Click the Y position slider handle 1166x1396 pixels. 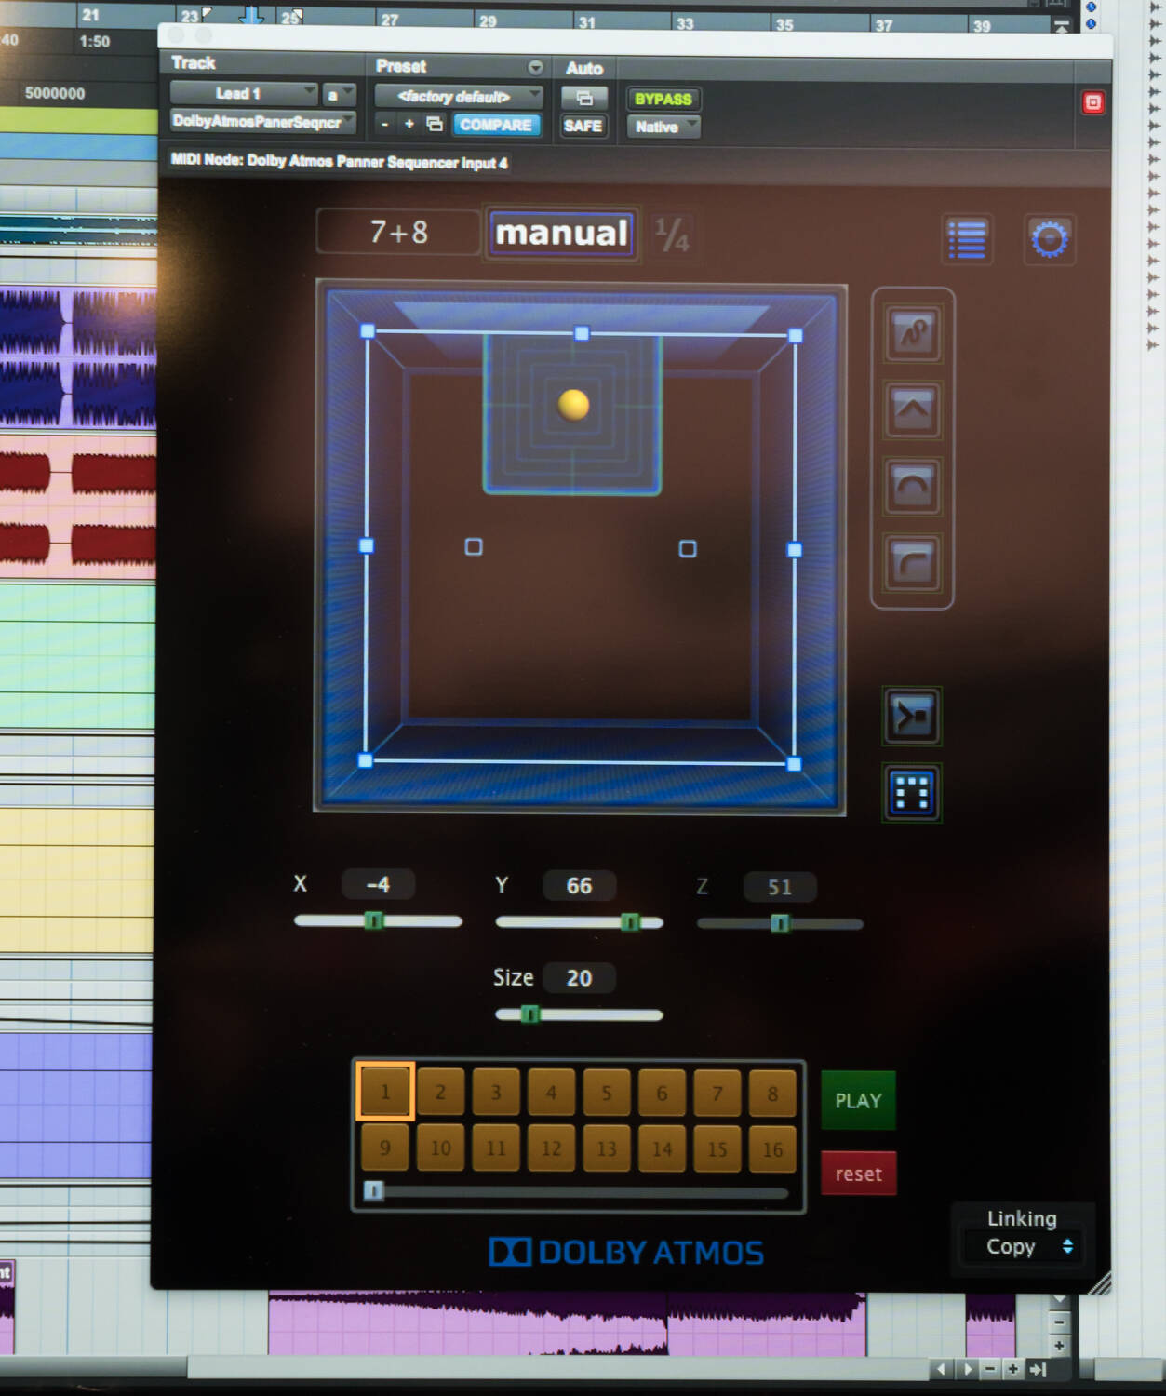(x=630, y=922)
